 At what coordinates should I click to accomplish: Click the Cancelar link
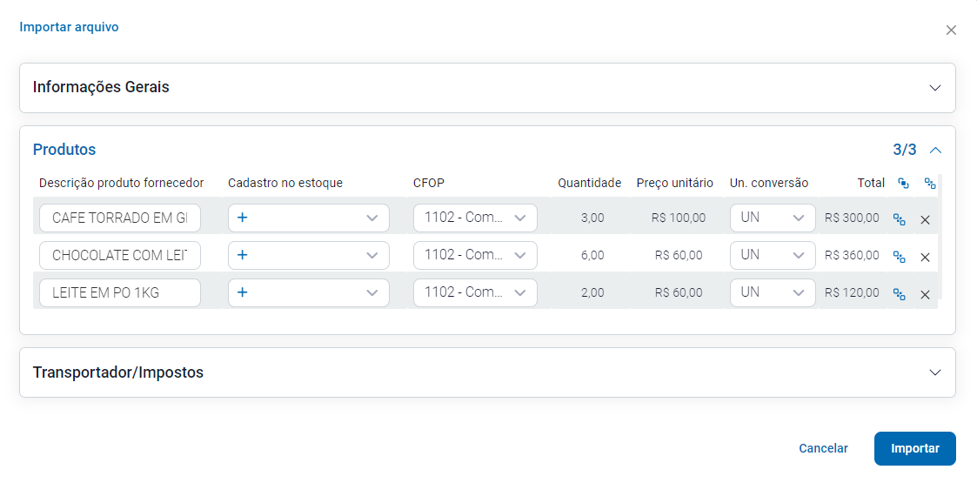click(823, 448)
